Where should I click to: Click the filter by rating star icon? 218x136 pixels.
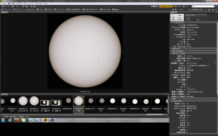[181, 9]
